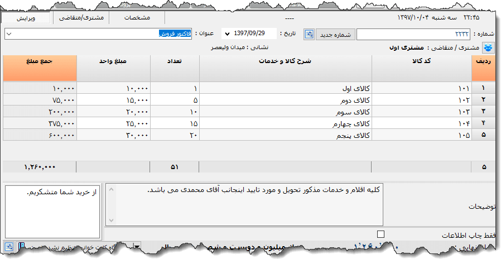
Task: Click unit price cell ۲۵,۰۰۰
Action: tap(113, 123)
